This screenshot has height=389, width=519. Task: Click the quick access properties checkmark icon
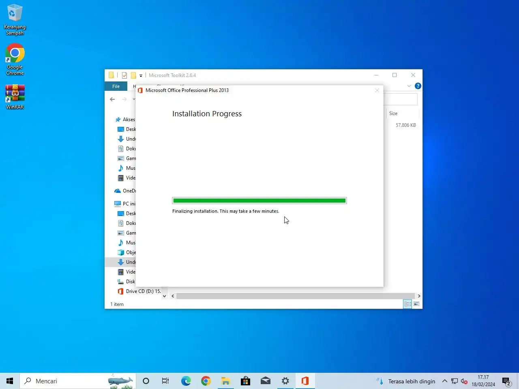click(x=124, y=75)
